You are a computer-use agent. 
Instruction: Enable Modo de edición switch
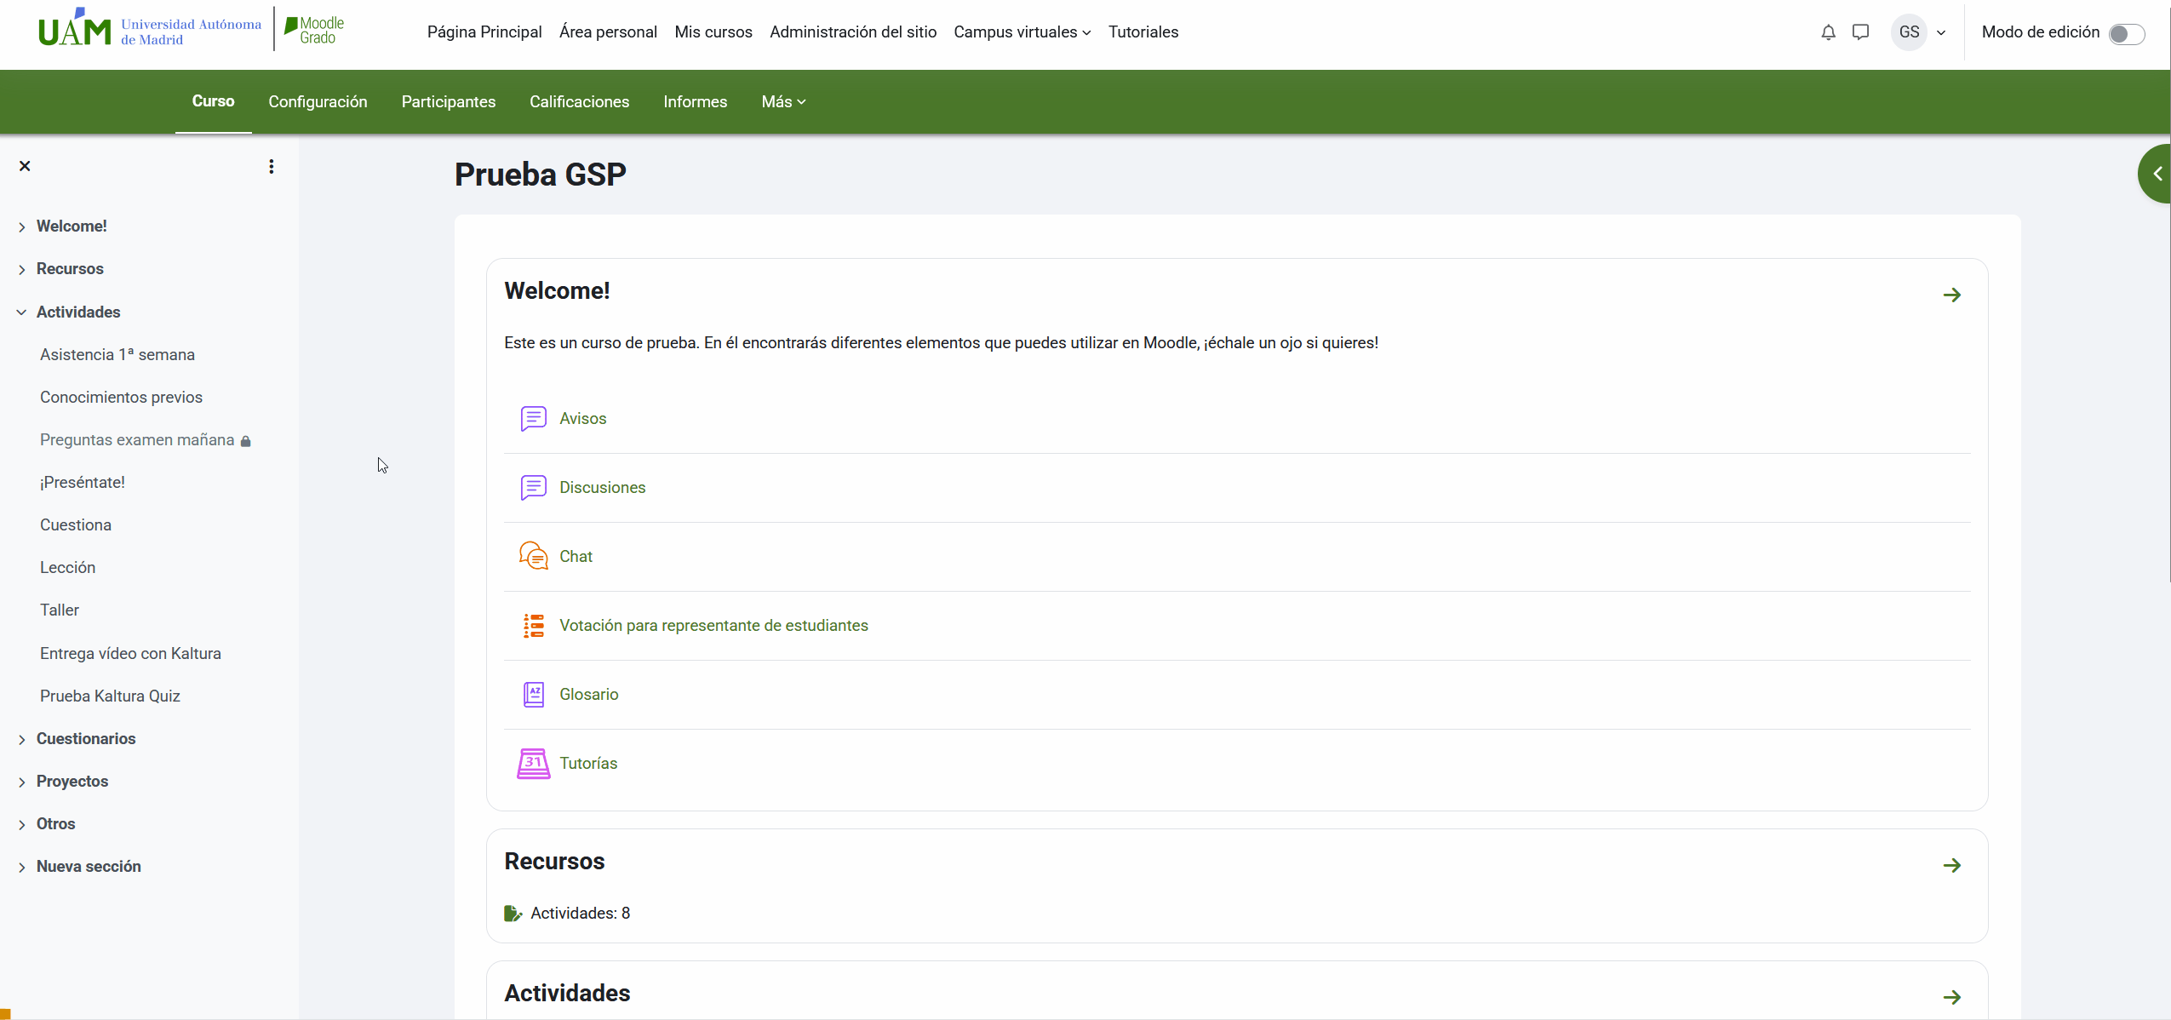pos(2126,33)
